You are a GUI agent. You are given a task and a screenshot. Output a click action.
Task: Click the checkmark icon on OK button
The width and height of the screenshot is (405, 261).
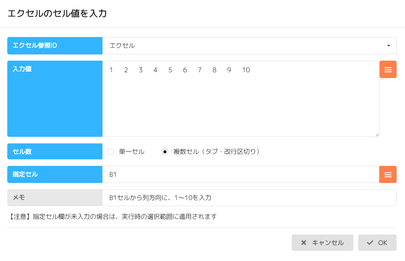click(370, 243)
